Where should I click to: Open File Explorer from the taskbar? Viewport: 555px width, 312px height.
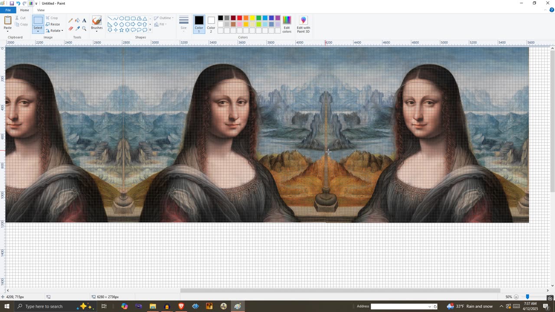tap(153, 306)
